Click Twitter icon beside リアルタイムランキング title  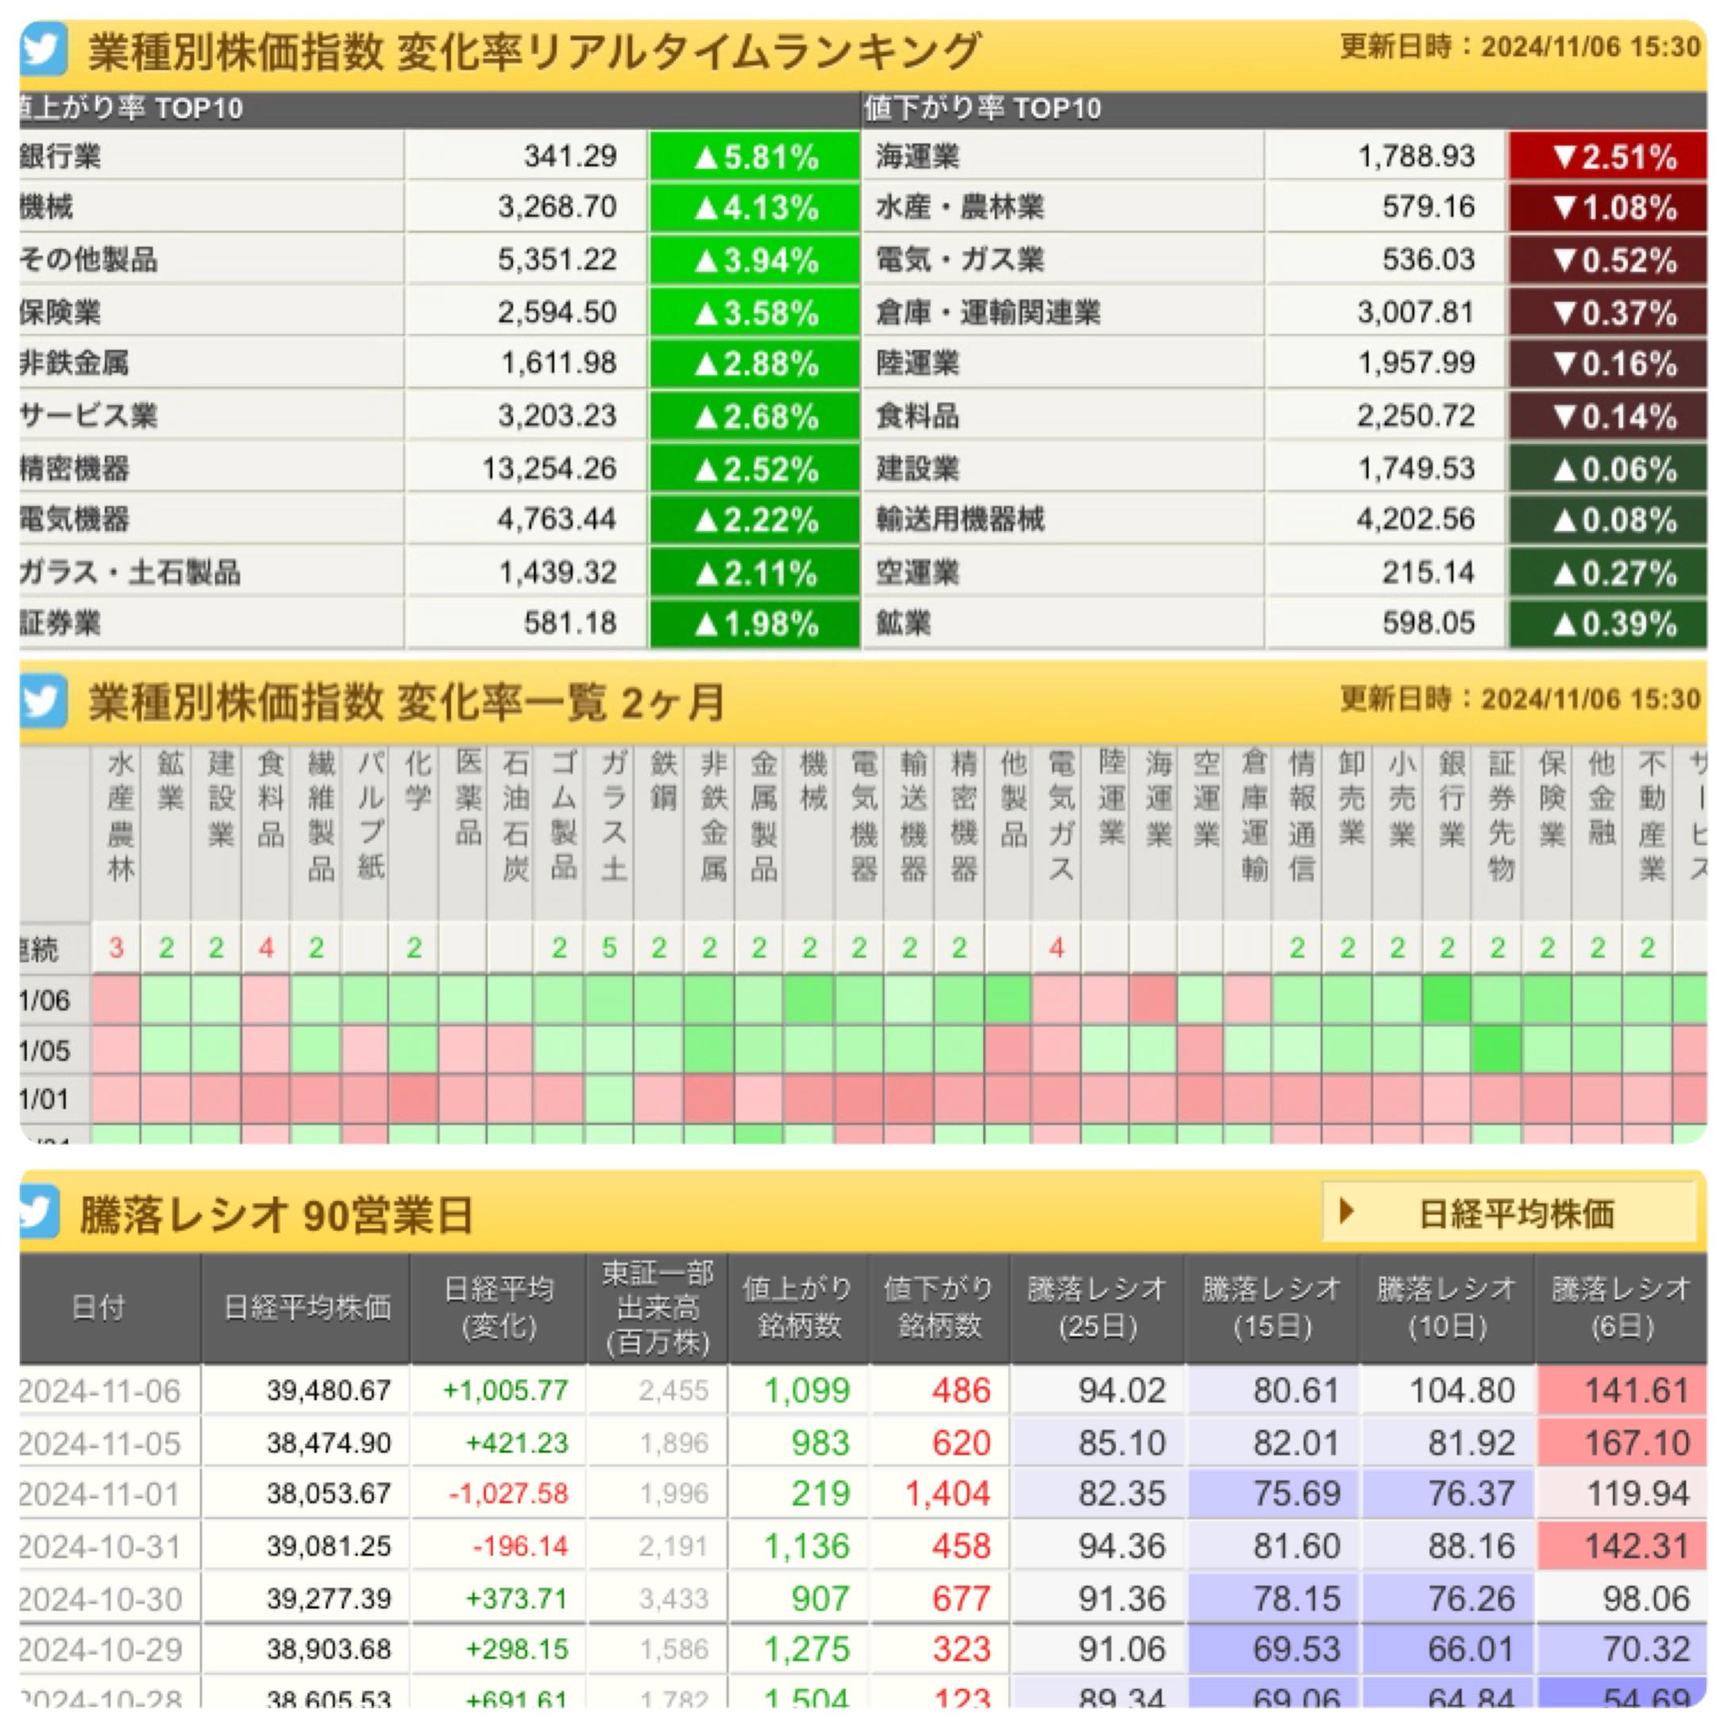[42, 50]
